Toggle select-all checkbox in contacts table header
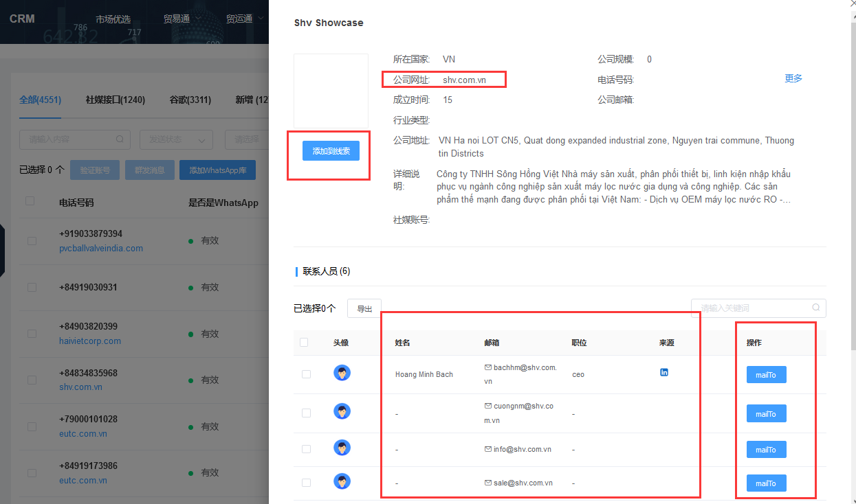The height and width of the screenshot is (504, 856). tap(304, 342)
